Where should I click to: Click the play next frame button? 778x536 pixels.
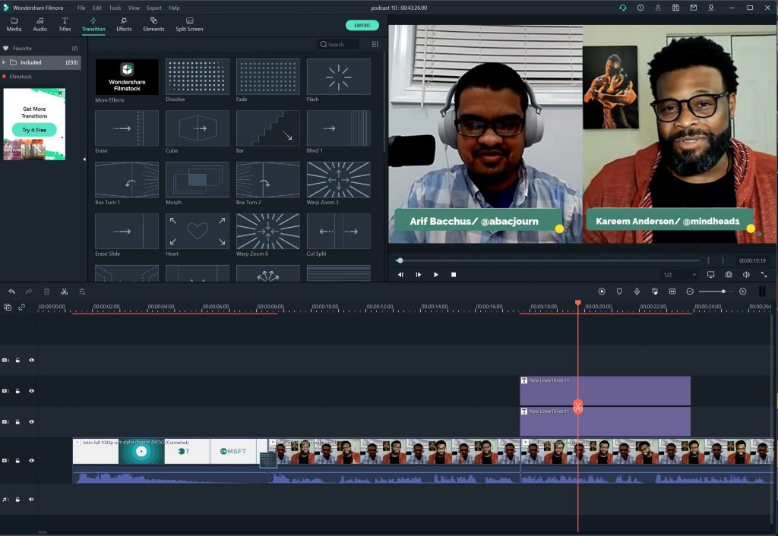[x=419, y=275]
